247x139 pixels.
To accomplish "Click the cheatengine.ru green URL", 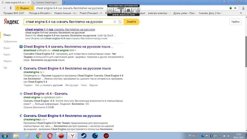I will [x=33, y=72].
